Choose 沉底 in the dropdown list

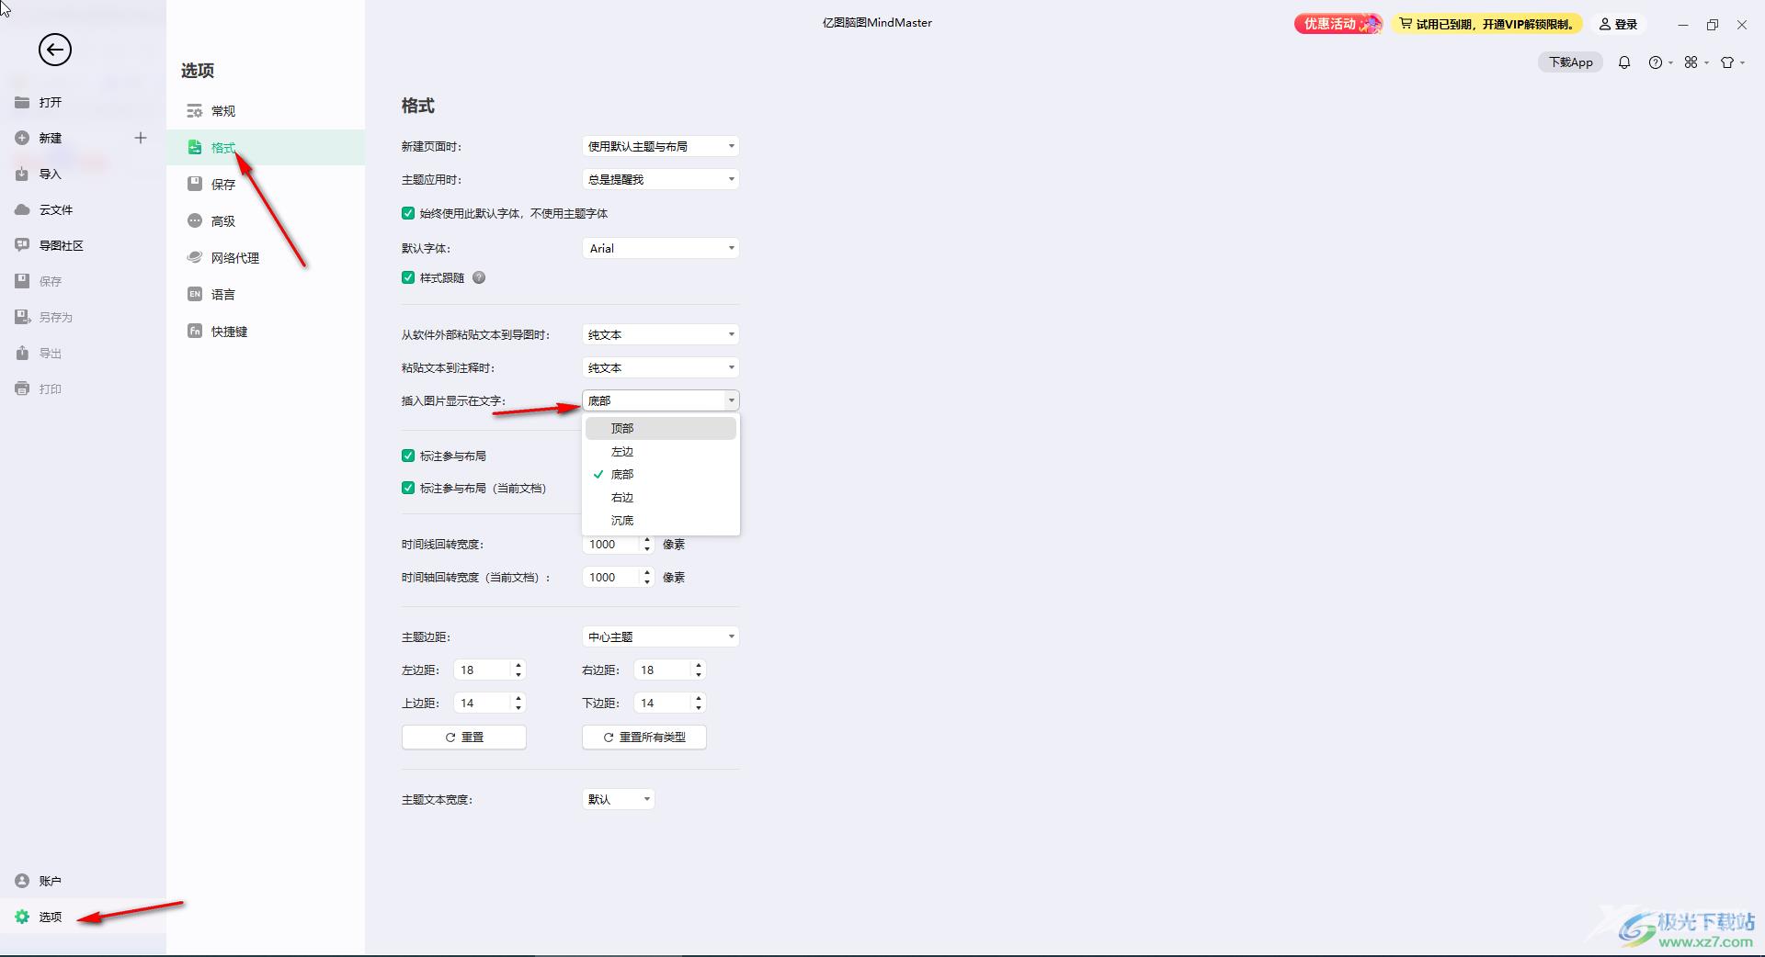(661, 520)
